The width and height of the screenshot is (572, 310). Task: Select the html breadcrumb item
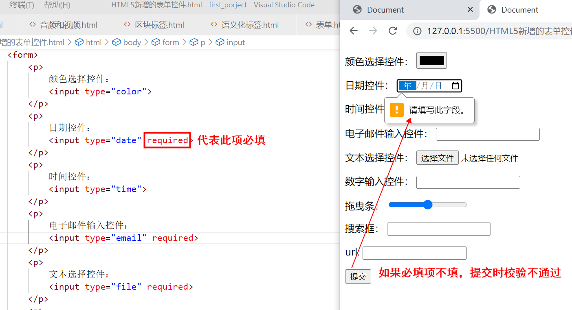tap(88, 42)
